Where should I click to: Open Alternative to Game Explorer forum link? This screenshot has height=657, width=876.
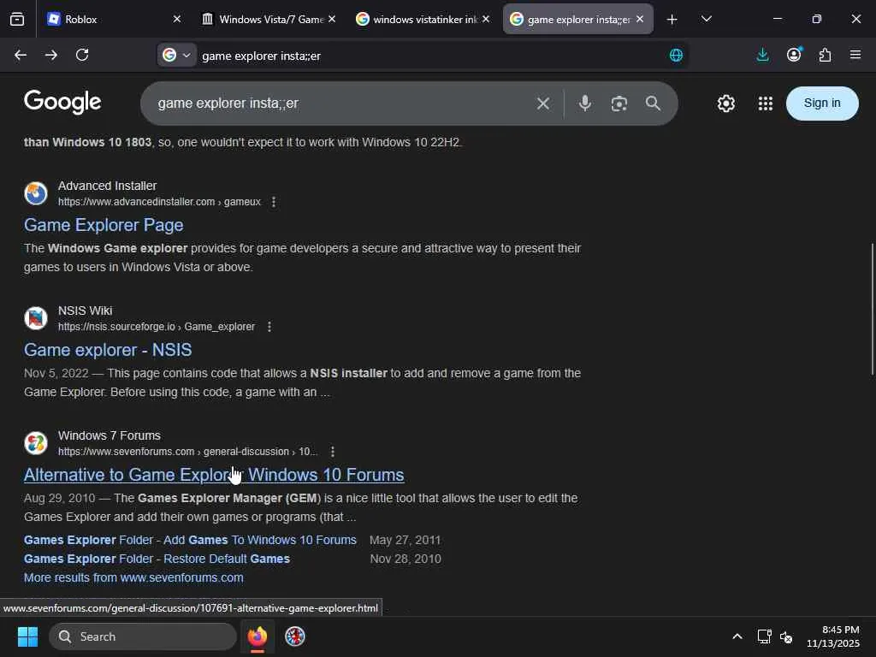click(x=214, y=475)
